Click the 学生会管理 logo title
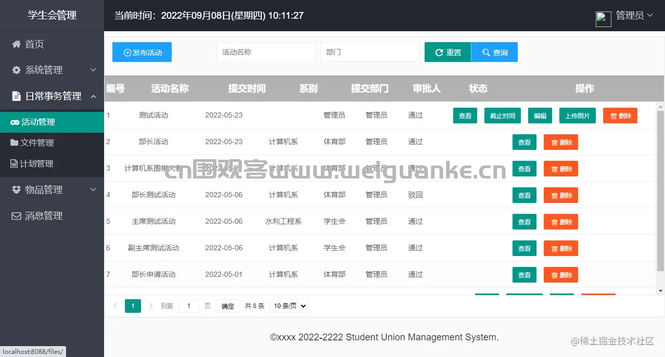This screenshot has height=357, width=665. (52, 16)
